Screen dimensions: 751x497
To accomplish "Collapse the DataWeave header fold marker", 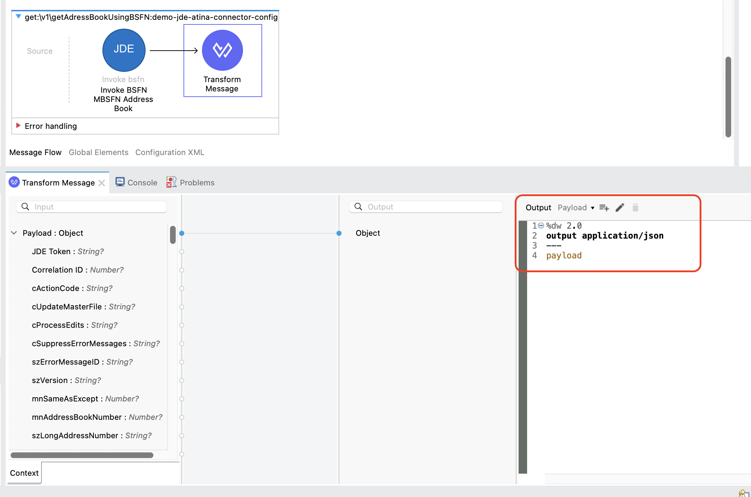I will [541, 226].
